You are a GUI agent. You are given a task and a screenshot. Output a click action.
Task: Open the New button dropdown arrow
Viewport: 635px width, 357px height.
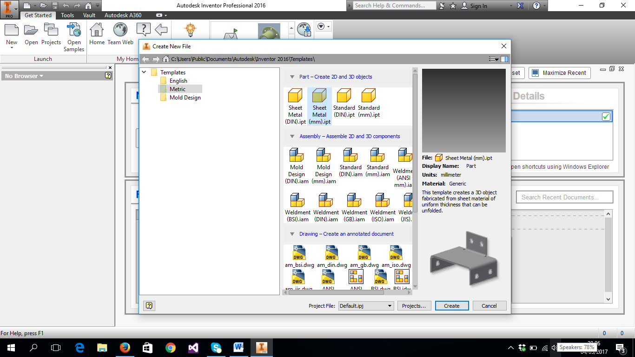[11, 48]
